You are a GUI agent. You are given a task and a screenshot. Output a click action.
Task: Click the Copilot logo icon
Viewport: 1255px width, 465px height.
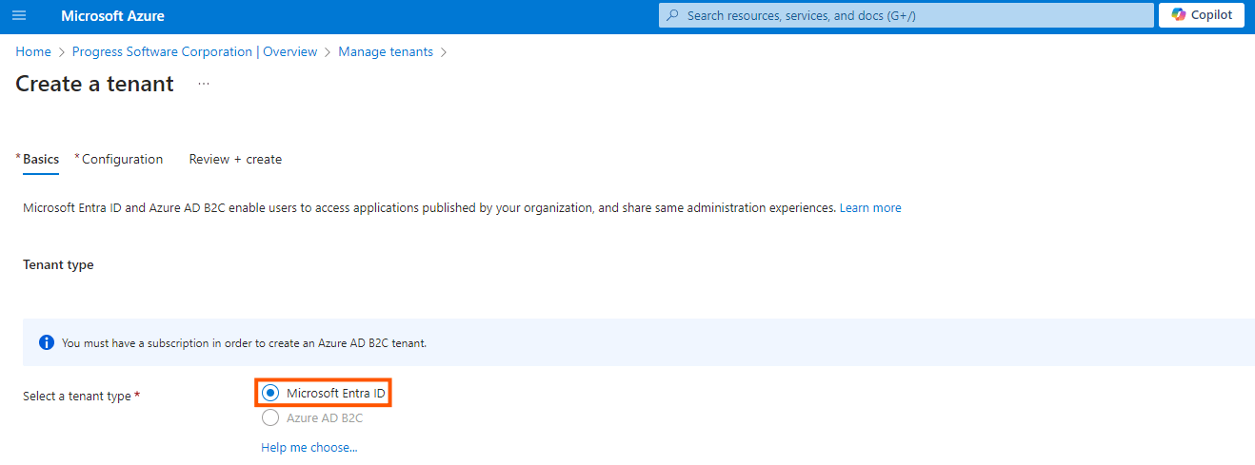(1179, 15)
